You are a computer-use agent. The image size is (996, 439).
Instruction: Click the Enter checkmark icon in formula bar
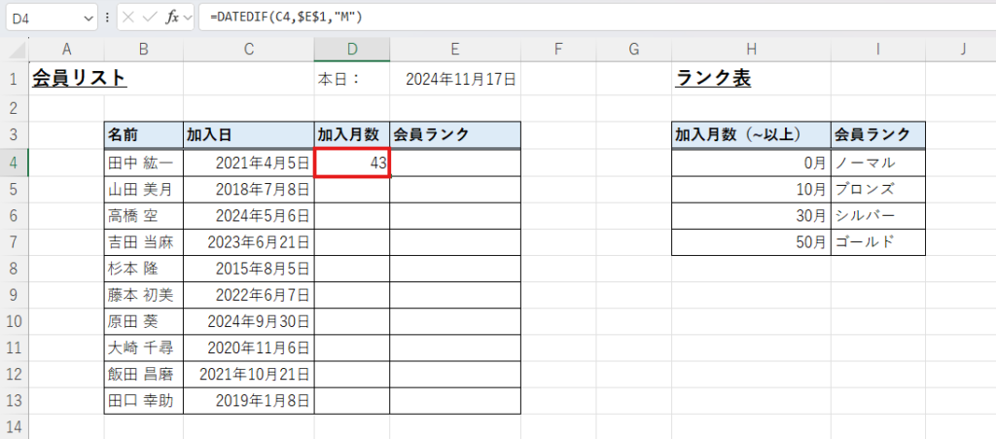149,17
